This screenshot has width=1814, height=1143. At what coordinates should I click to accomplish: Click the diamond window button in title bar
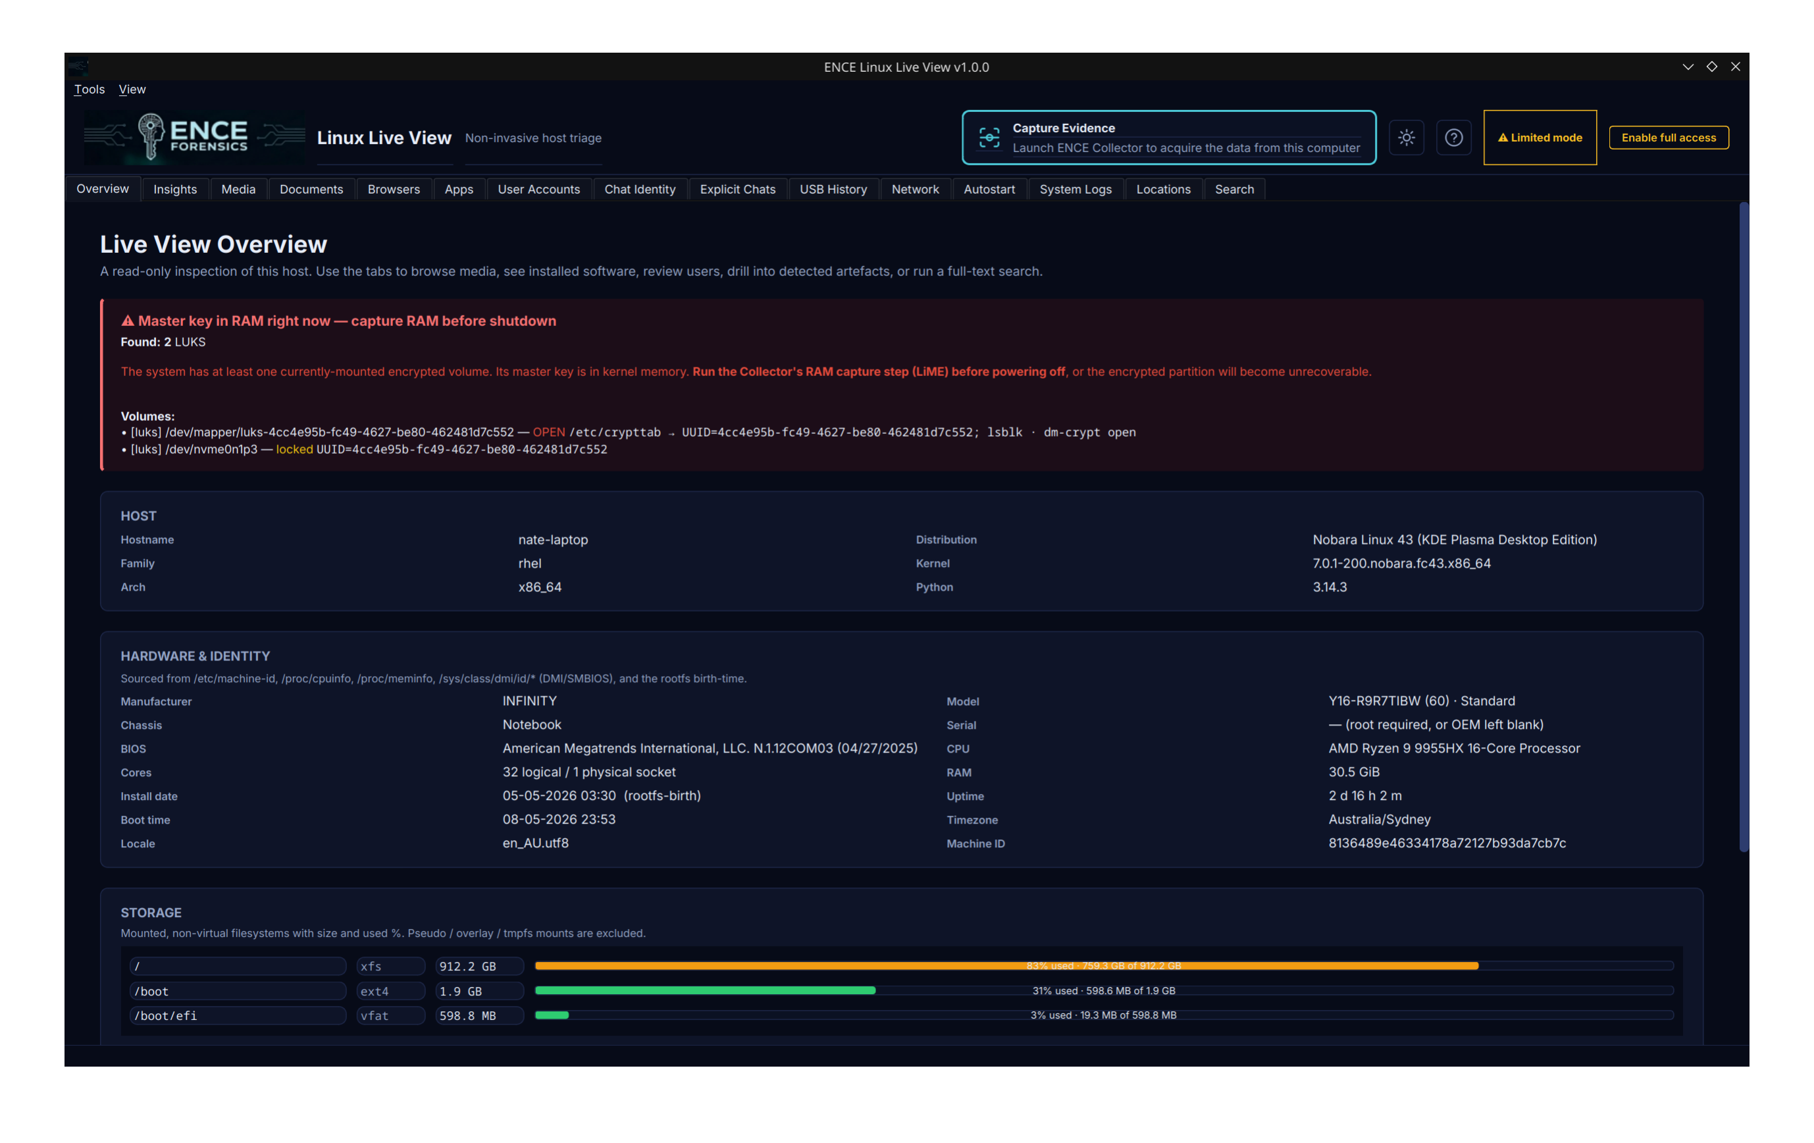(x=1711, y=67)
